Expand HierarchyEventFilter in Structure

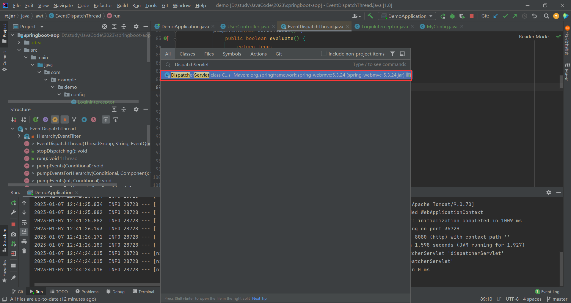(19, 136)
